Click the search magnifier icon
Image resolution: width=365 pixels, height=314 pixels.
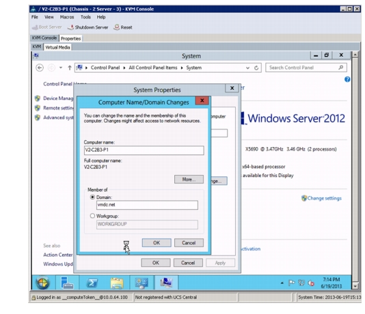tap(341, 68)
